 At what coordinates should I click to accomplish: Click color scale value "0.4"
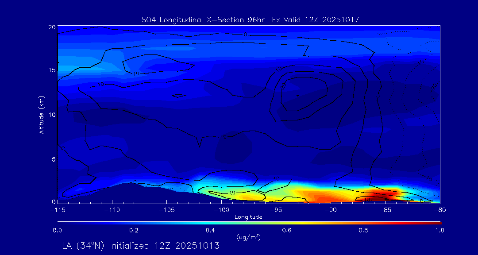click(x=210, y=231)
